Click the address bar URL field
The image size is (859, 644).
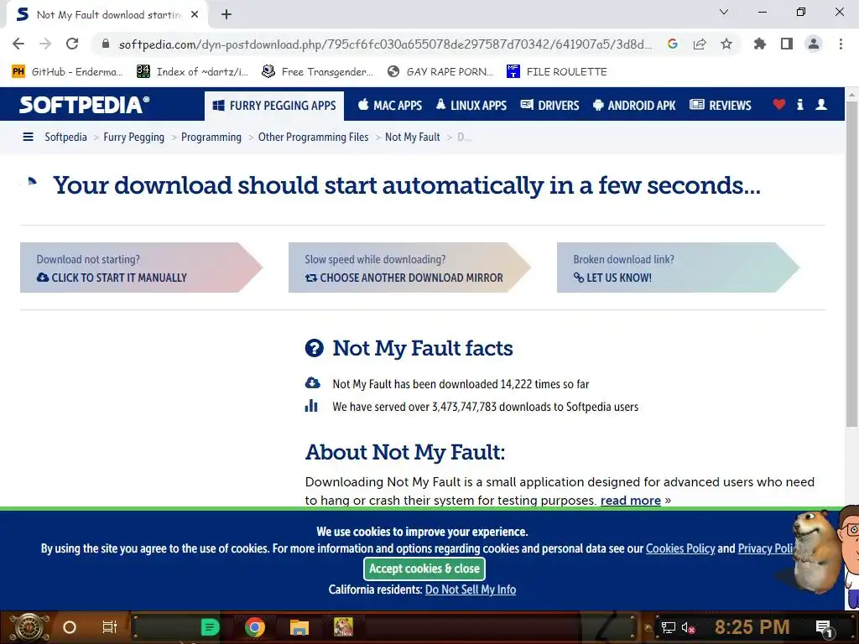tap(385, 44)
